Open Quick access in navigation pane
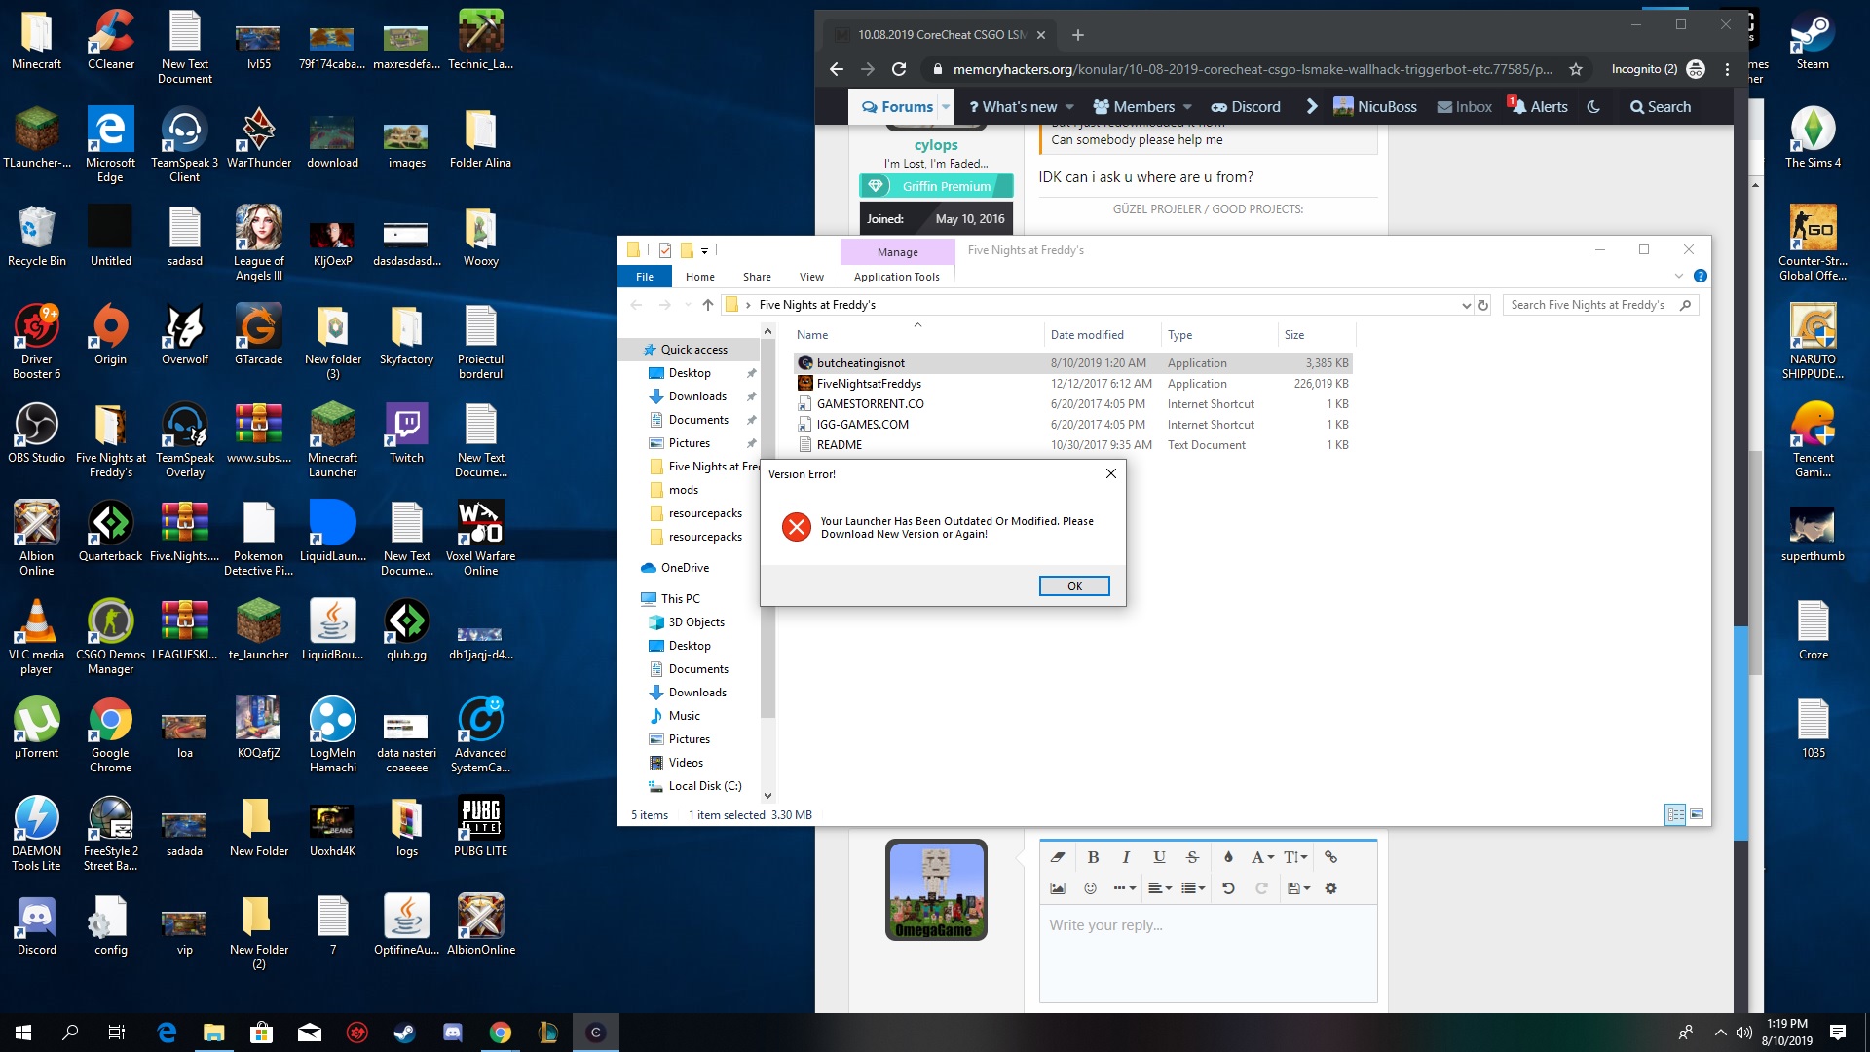Image resolution: width=1870 pixels, height=1052 pixels. (693, 350)
